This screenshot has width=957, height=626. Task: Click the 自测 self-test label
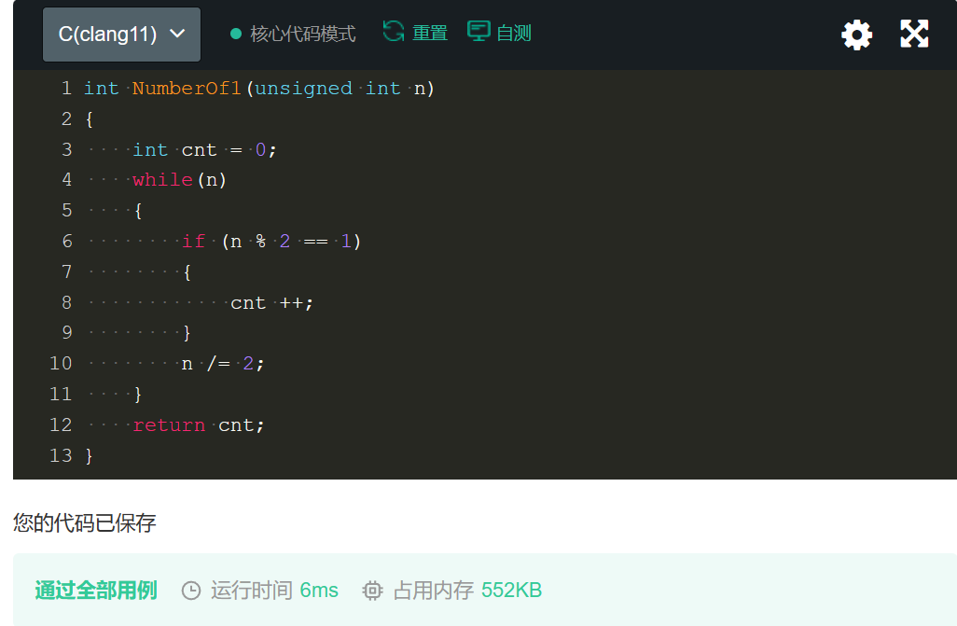coord(514,34)
